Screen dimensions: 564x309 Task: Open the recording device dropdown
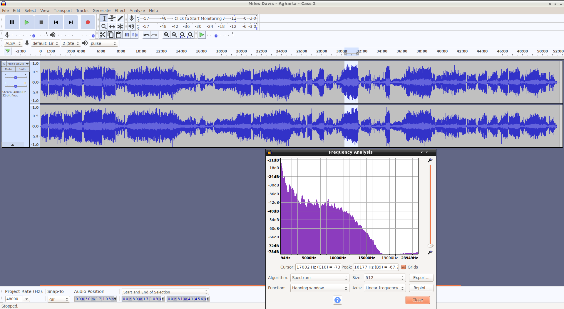pyautogui.click(x=45, y=43)
